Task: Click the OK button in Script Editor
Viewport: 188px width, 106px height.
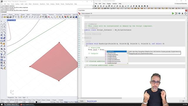Action: (183, 101)
